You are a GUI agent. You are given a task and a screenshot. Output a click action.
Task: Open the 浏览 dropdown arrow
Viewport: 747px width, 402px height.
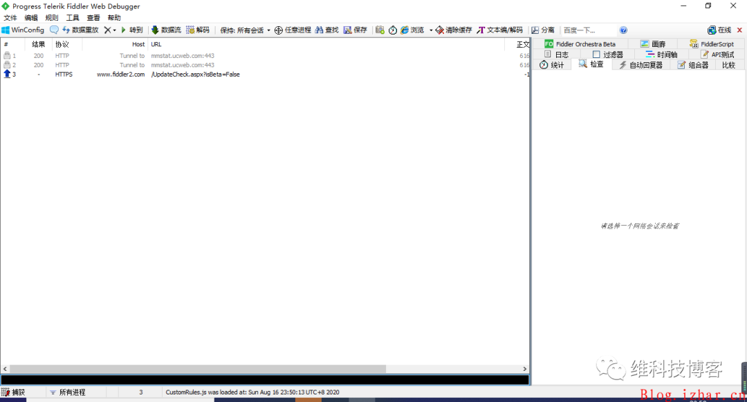[431, 30]
